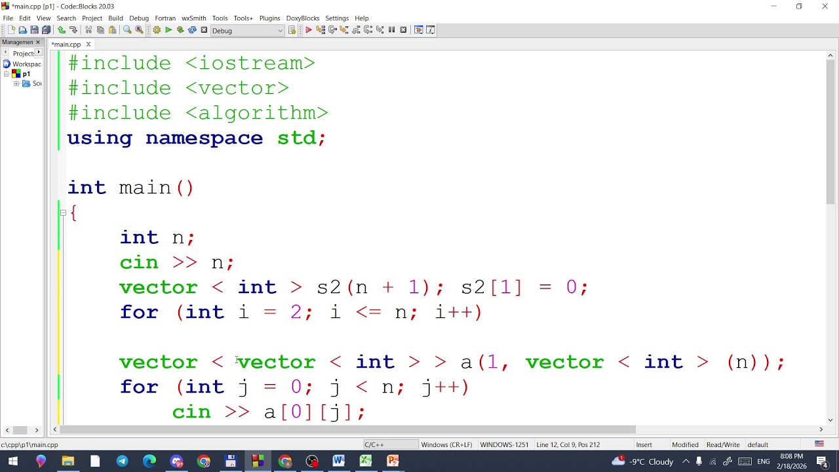
Task: Click the editor horizontal scrollbar thumb
Action: coord(348,429)
